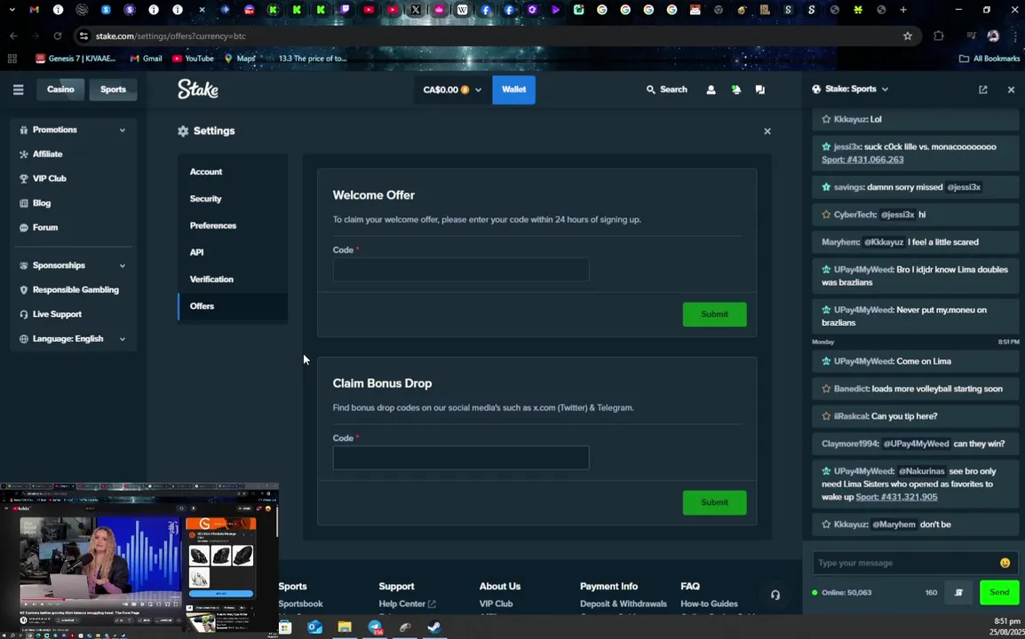Open the emoji picker in chat
Viewport: 1025px width, 639px height.
[x=1005, y=563]
